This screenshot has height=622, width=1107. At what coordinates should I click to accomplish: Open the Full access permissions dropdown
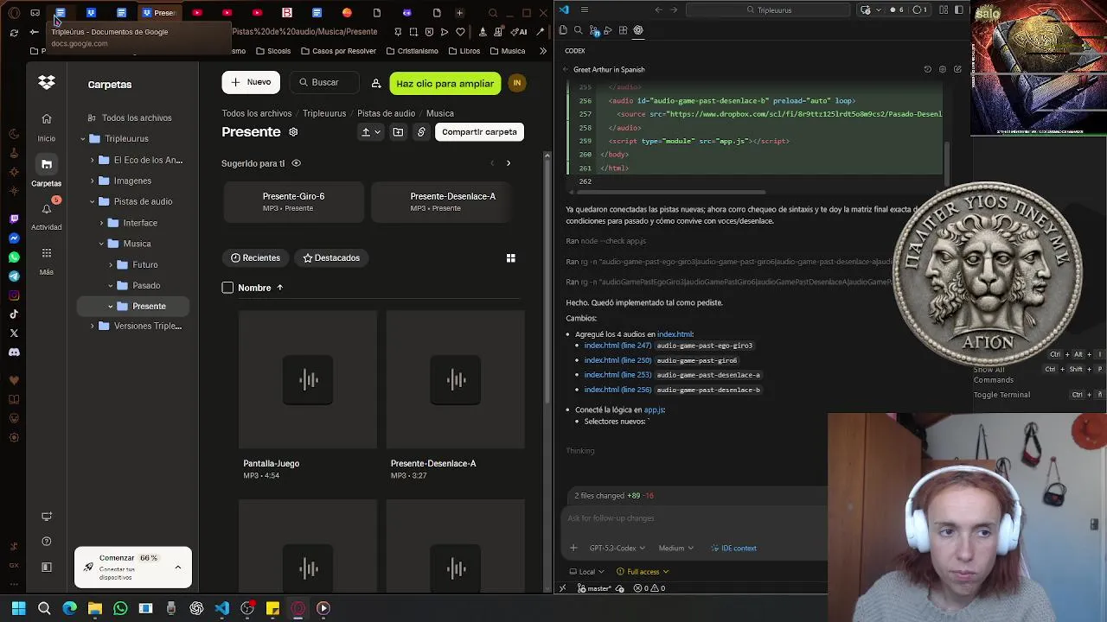coord(643,572)
